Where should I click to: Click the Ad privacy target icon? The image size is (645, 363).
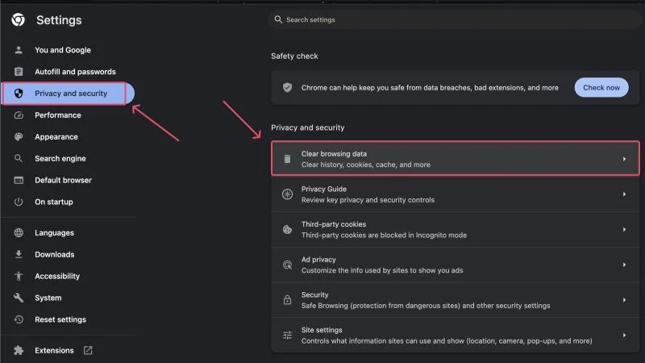(x=287, y=265)
